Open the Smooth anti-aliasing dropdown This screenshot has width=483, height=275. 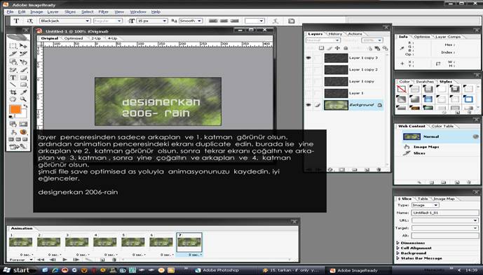pyautogui.click(x=191, y=21)
